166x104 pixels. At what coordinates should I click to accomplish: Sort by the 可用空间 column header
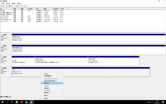tap(56, 9)
